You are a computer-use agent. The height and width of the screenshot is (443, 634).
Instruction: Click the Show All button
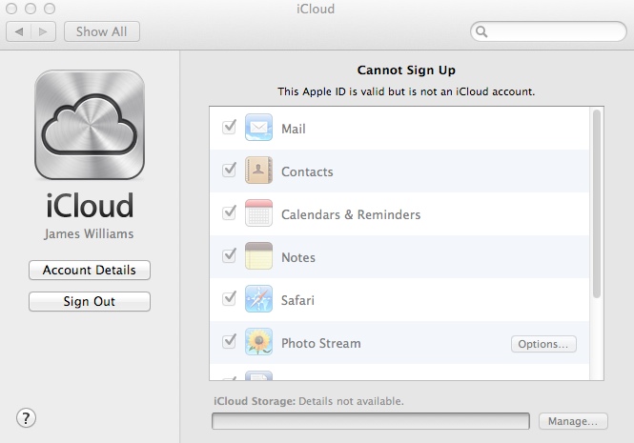click(102, 31)
